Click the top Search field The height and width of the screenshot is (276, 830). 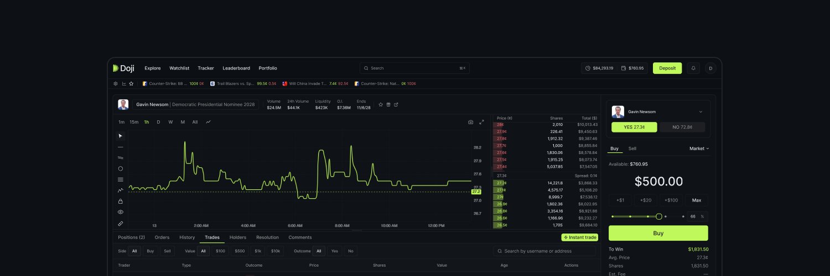(414, 68)
